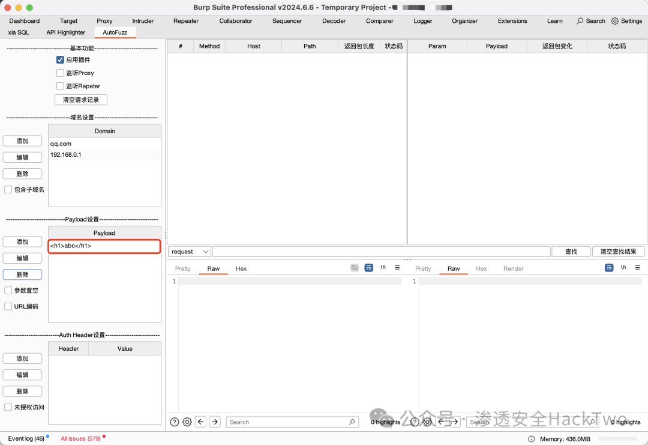Sort by Host column header
This screenshot has width=648, height=445.
(254, 46)
